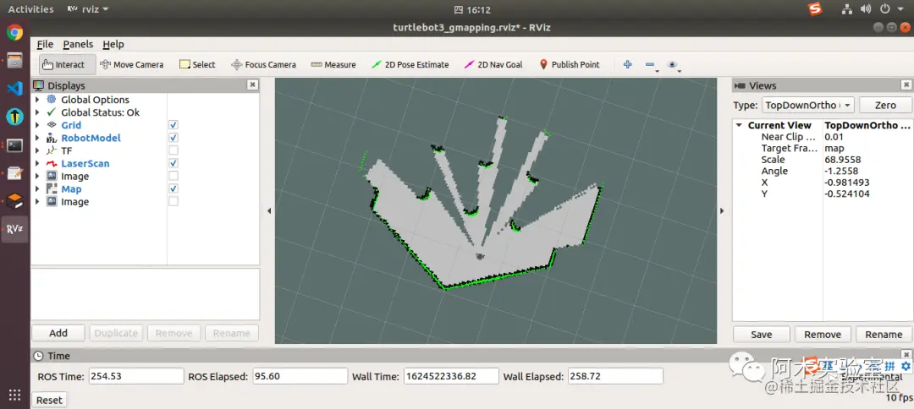Enable the Image checkbox below Map

tap(173, 201)
